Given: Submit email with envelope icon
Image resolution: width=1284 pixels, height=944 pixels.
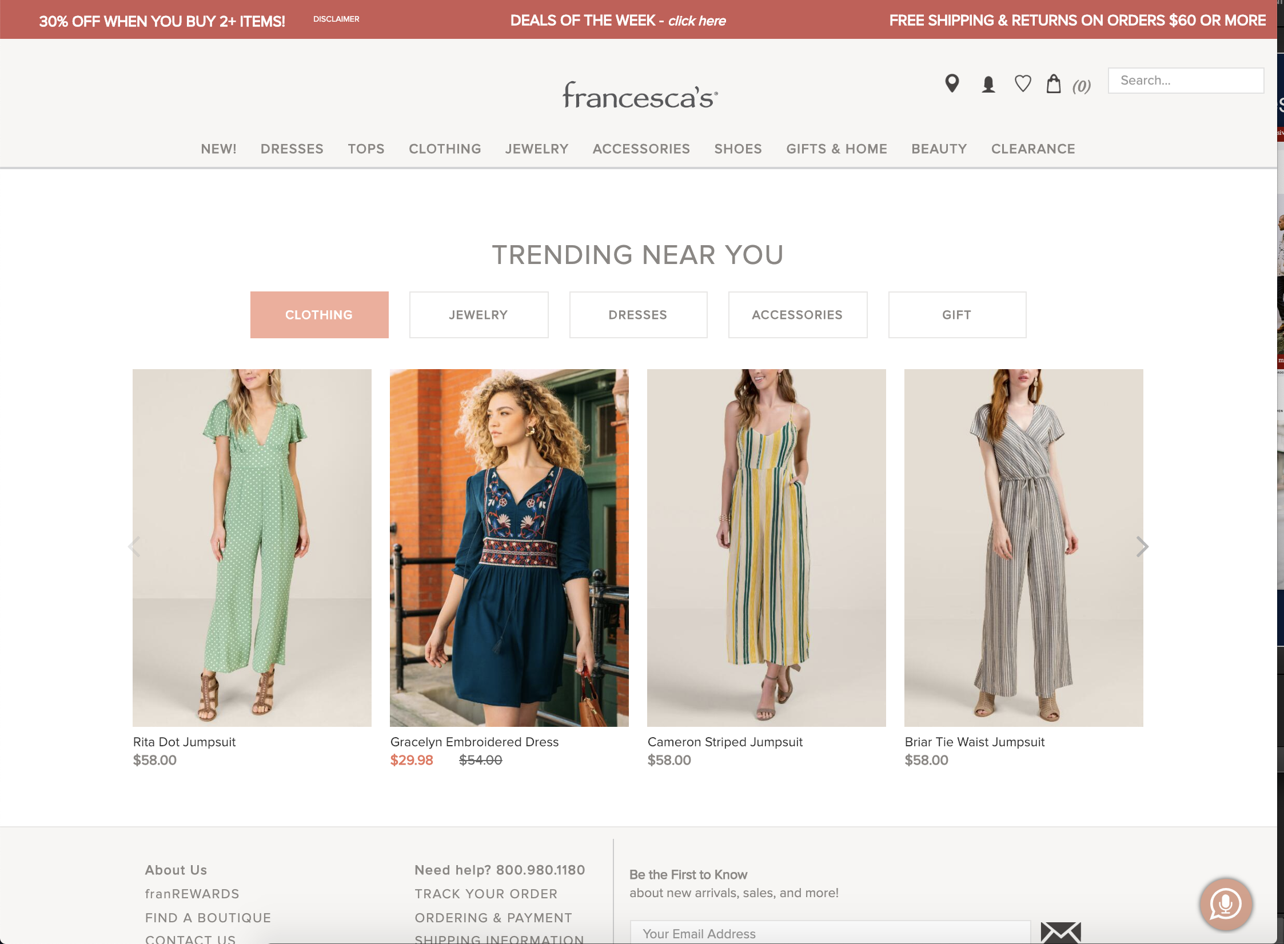Looking at the screenshot, I should click(x=1060, y=932).
